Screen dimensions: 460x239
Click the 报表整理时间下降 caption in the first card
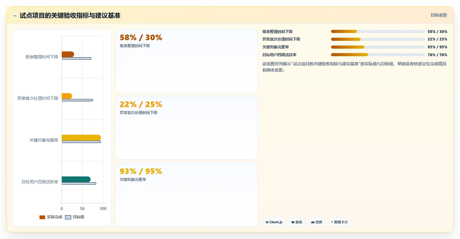click(x=135, y=46)
